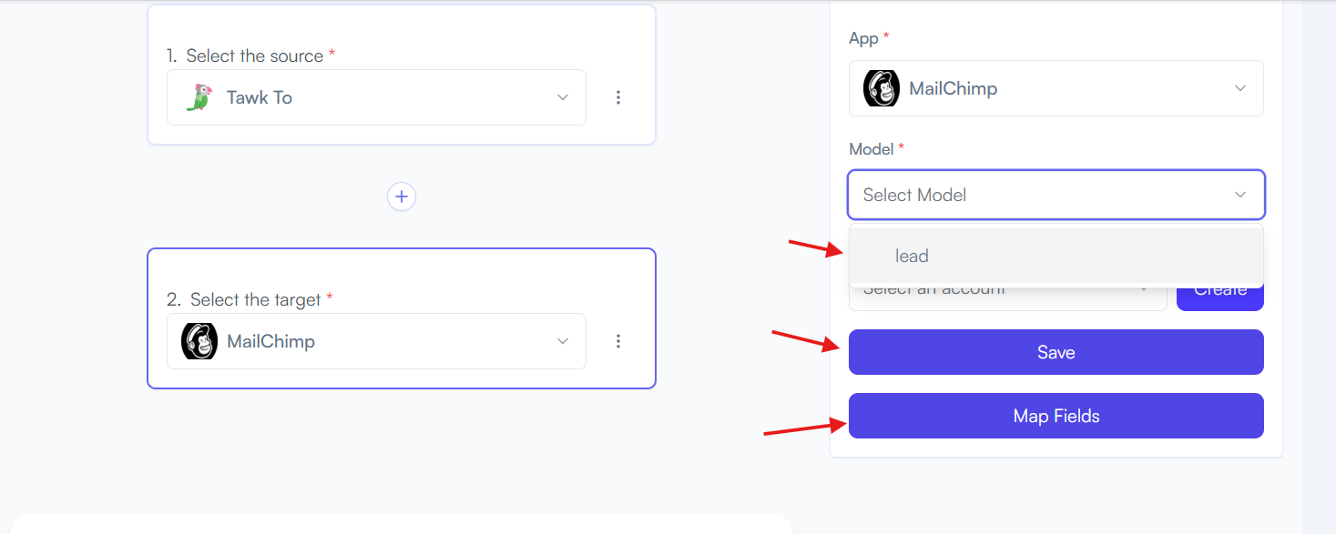Click the Select the target label
Viewport: 1336px width, 534px height.
tap(256, 299)
